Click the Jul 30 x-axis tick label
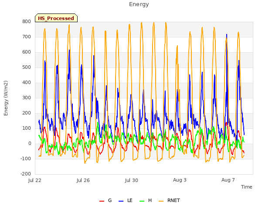Viewport: 279px width, 209px height. [132, 180]
